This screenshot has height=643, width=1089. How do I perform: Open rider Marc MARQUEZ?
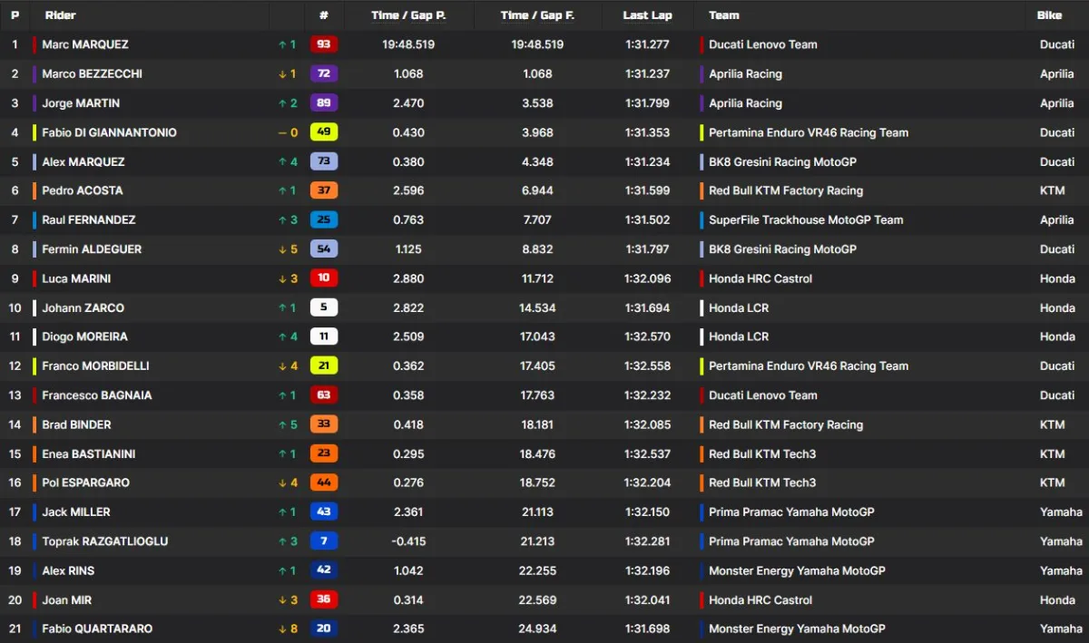[x=85, y=44]
